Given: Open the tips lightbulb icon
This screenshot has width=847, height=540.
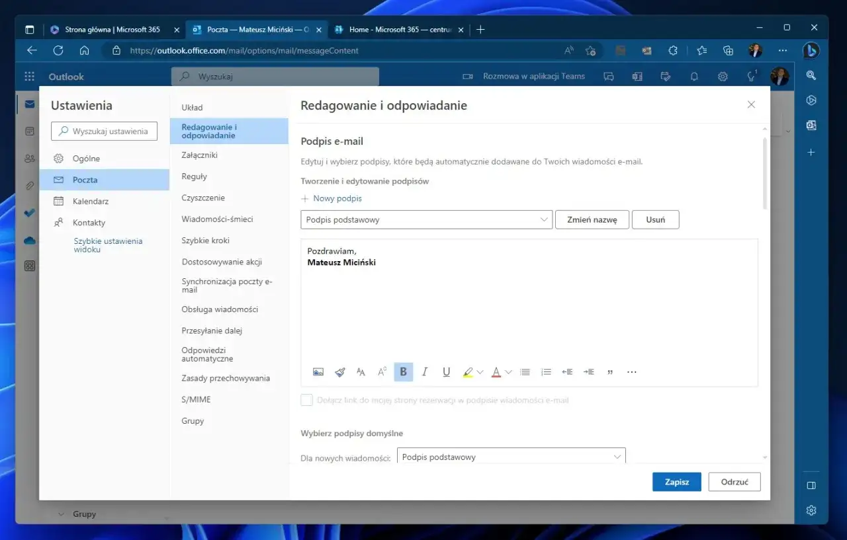Looking at the screenshot, I should [752, 77].
